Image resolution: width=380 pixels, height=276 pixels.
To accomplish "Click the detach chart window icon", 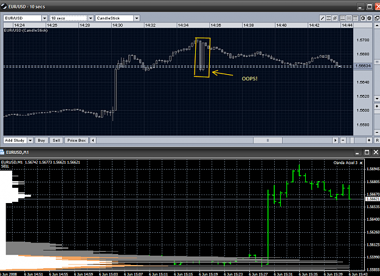I will pyautogui.click(x=377, y=18).
